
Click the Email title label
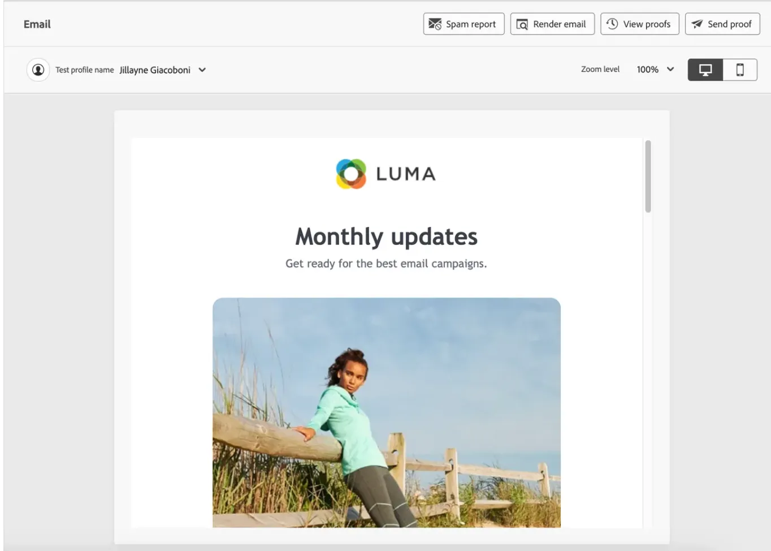(37, 24)
